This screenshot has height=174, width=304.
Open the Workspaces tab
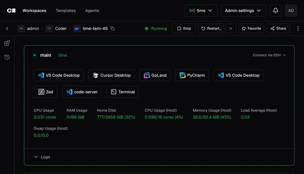34,11
